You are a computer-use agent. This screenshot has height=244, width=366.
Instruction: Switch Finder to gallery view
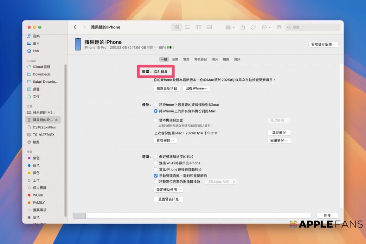[209, 27]
